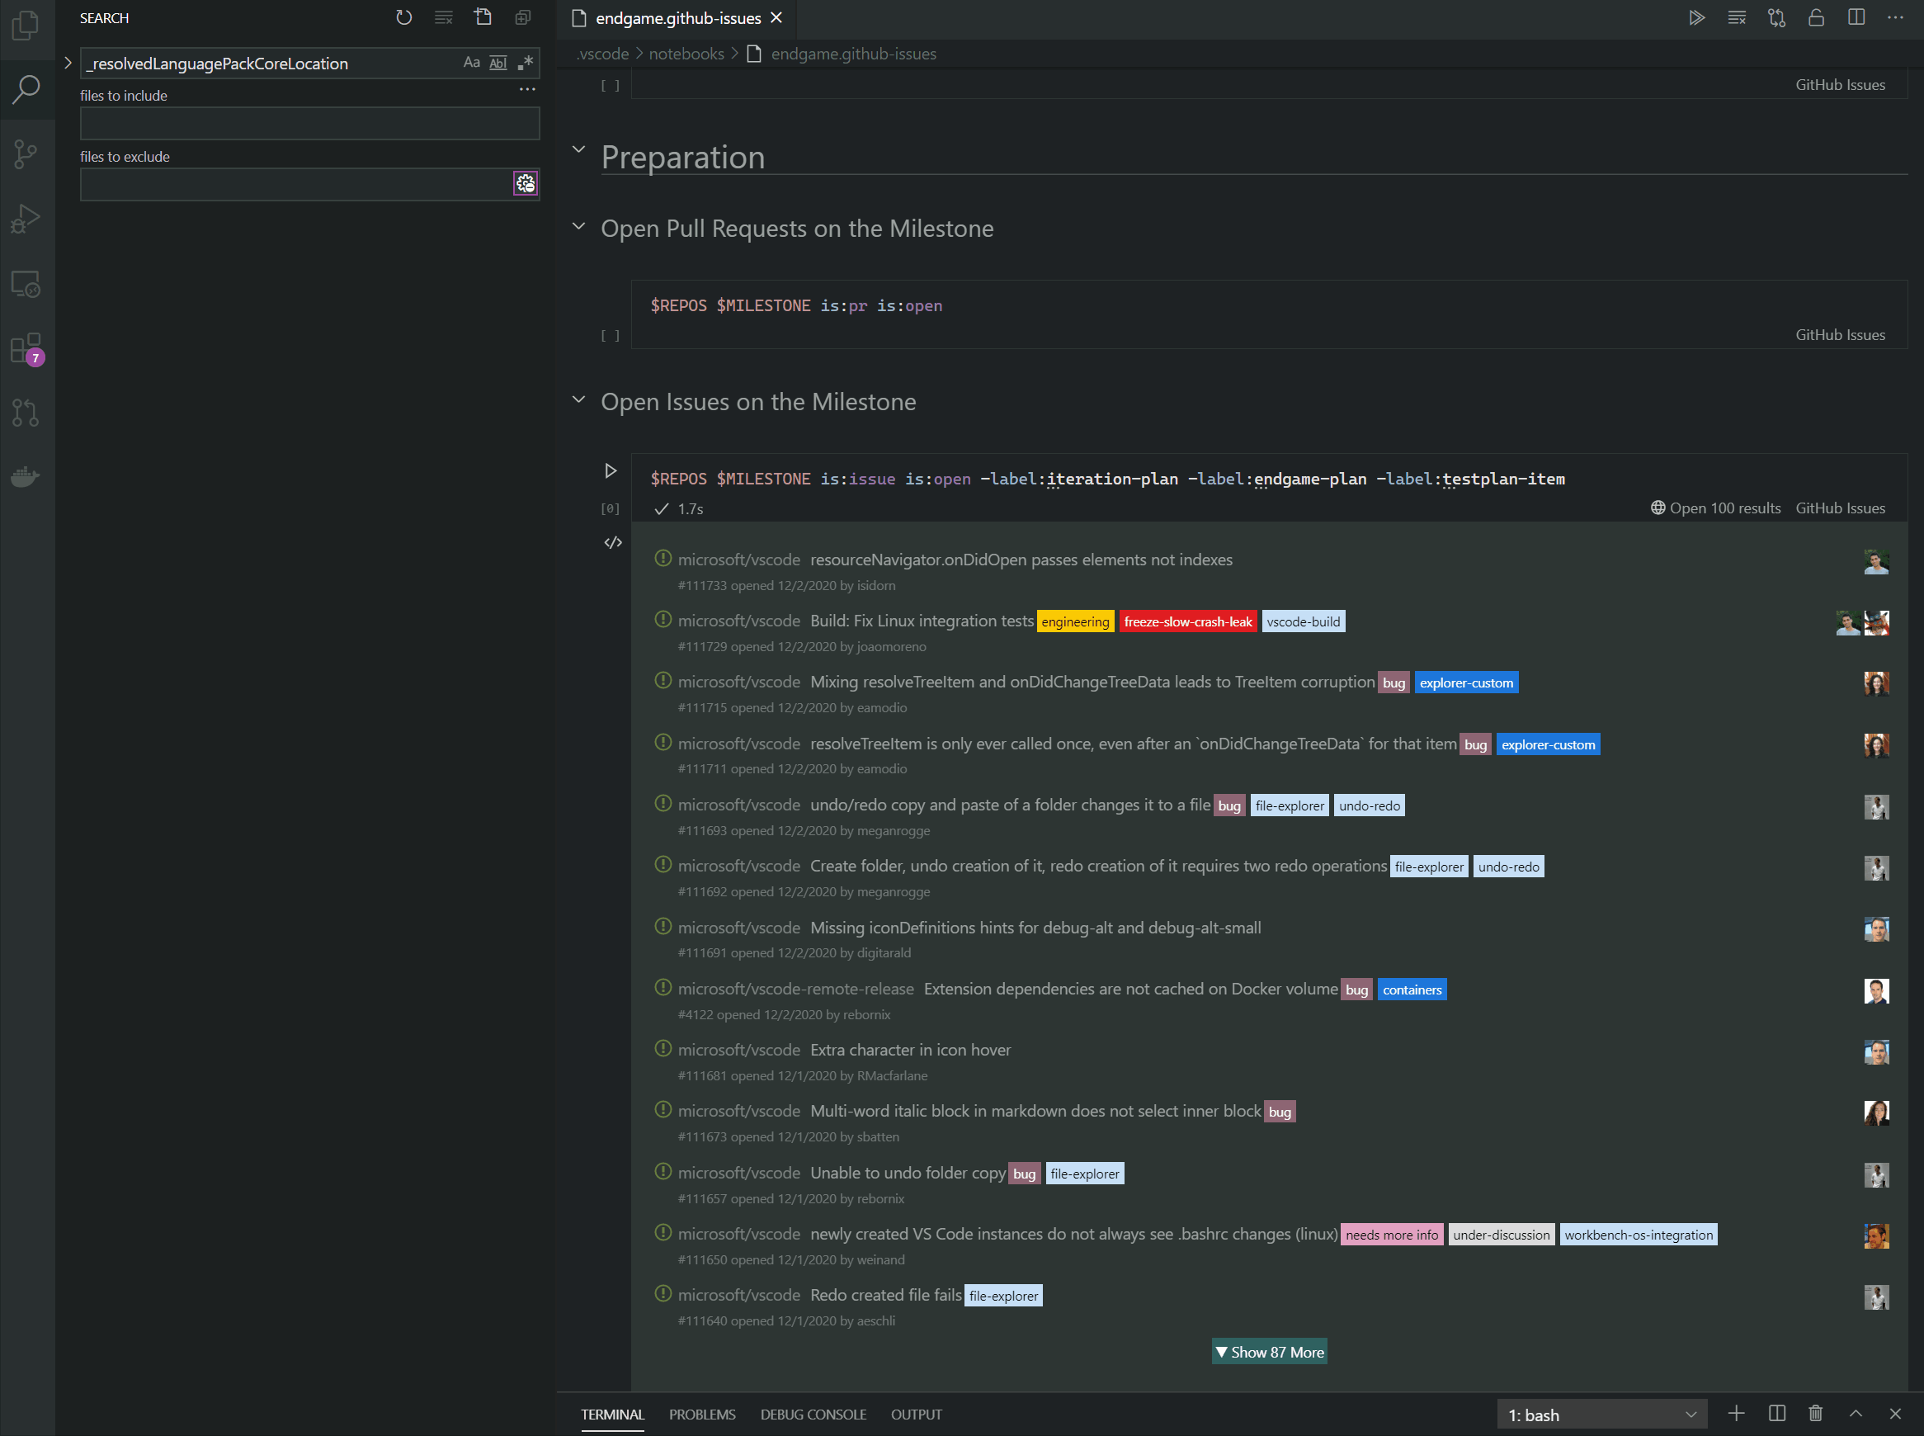This screenshot has height=1436, width=1924.
Task: Open the Source Control view
Action: coord(26,154)
